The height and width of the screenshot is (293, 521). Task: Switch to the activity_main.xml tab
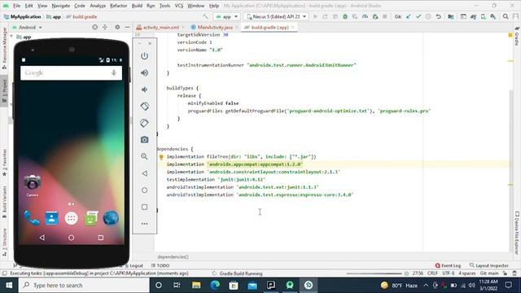click(160, 27)
